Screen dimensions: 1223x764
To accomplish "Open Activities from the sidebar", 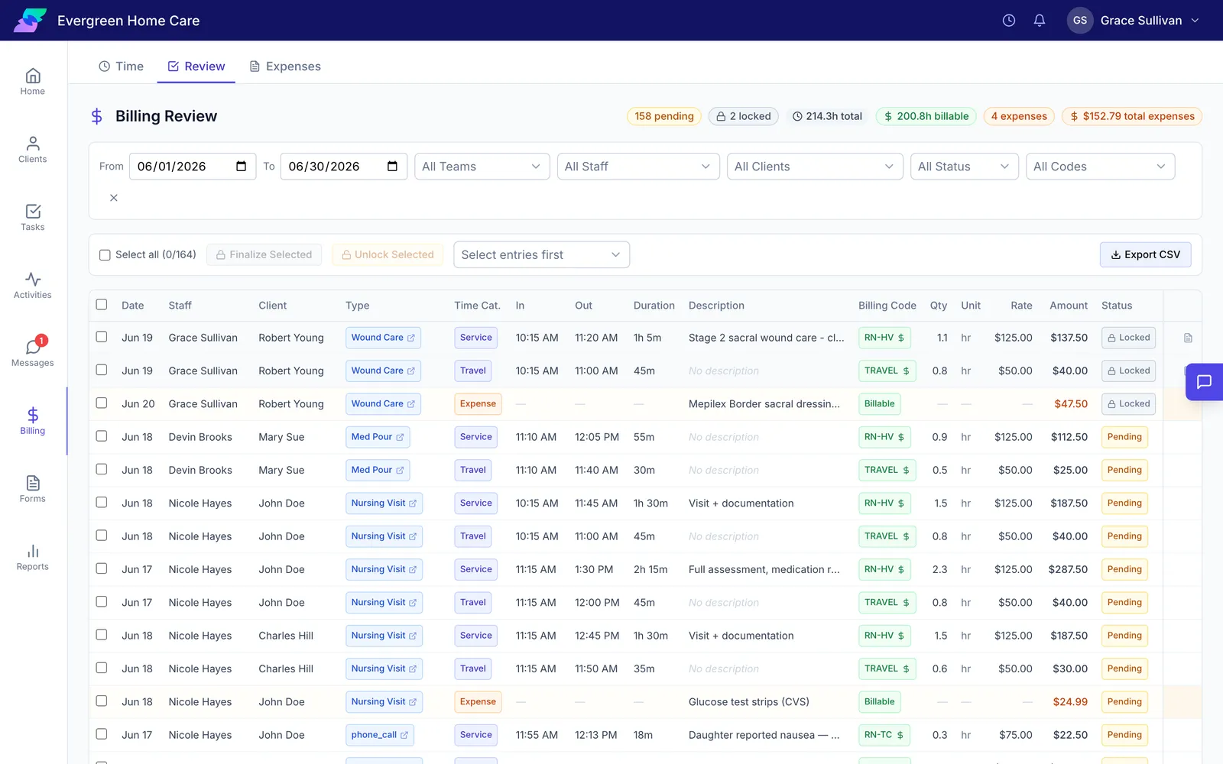I will point(33,286).
